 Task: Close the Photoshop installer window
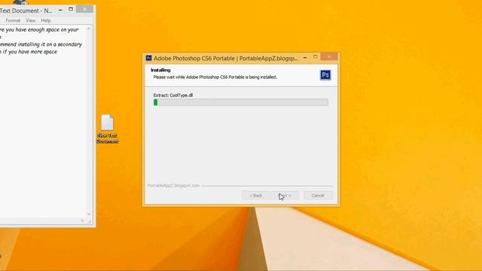point(329,56)
